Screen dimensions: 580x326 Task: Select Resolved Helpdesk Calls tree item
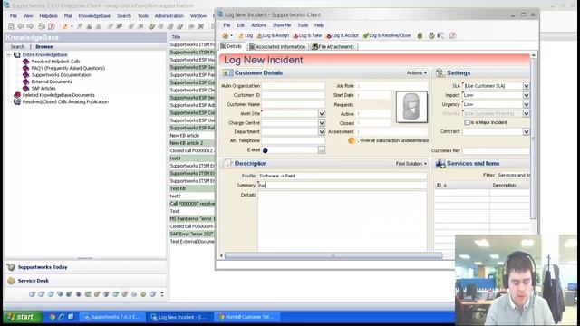tap(55, 62)
